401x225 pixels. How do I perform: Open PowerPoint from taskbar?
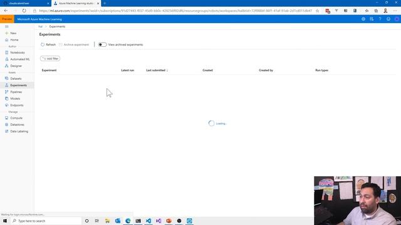[169, 221]
